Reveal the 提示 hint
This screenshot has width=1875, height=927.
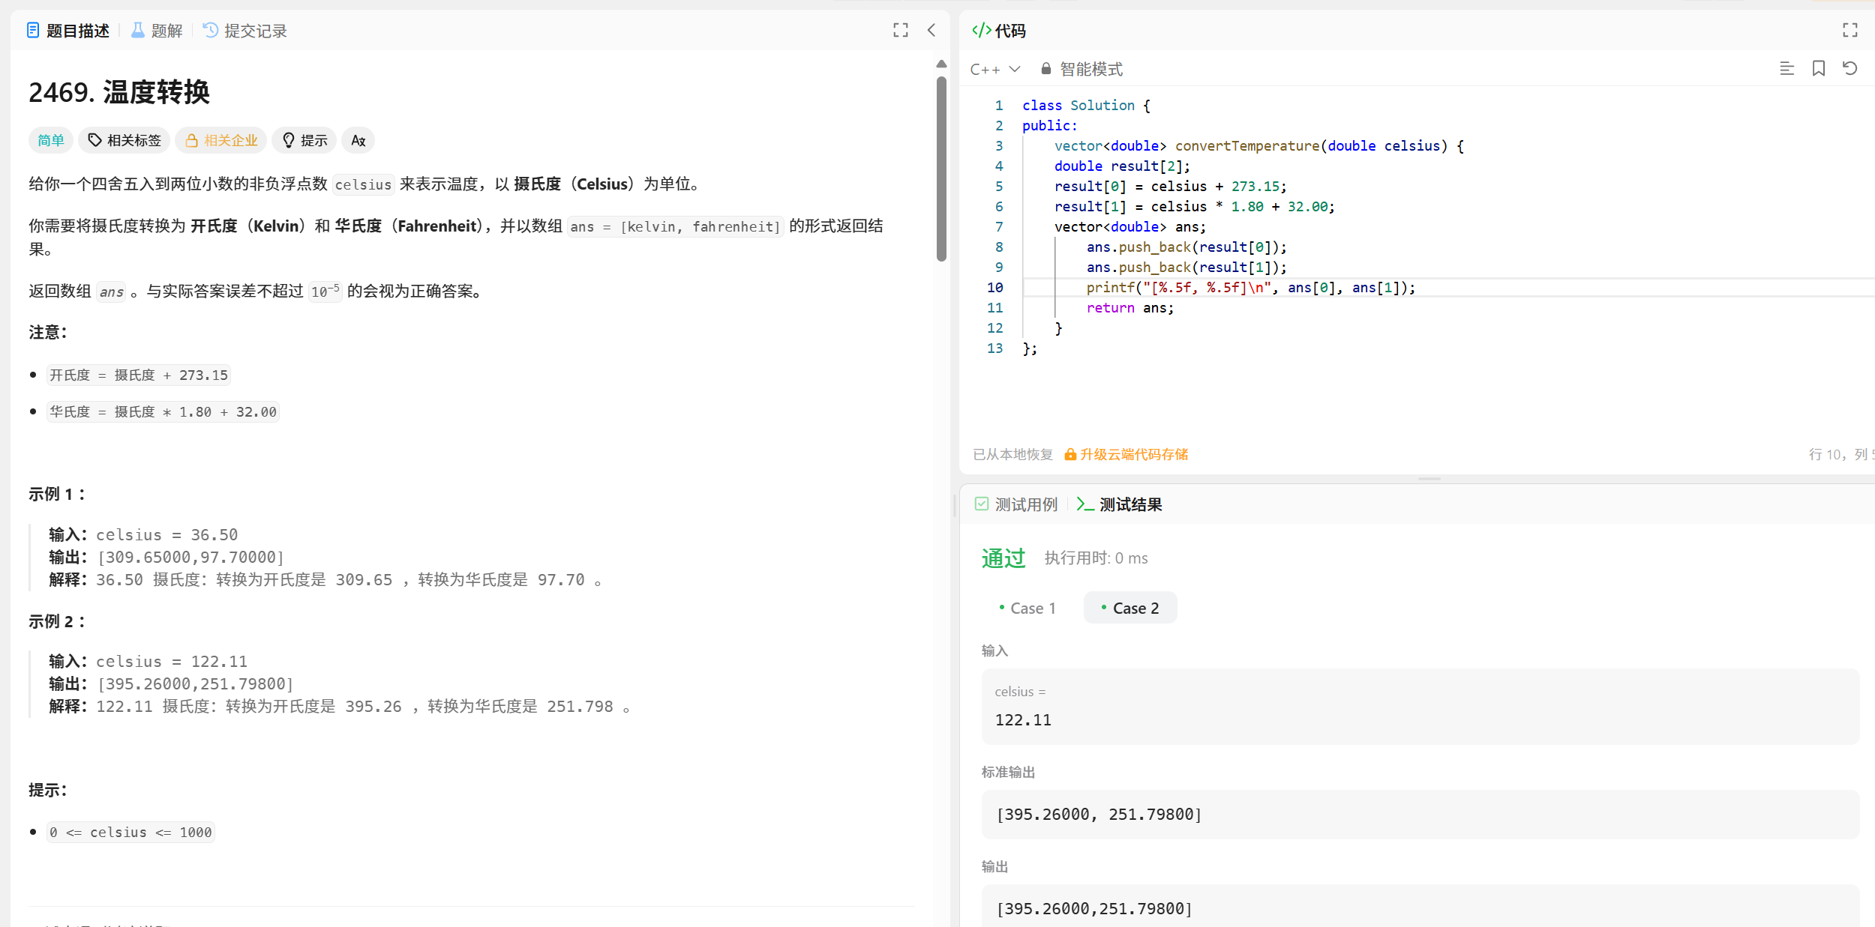[x=304, y=140]
